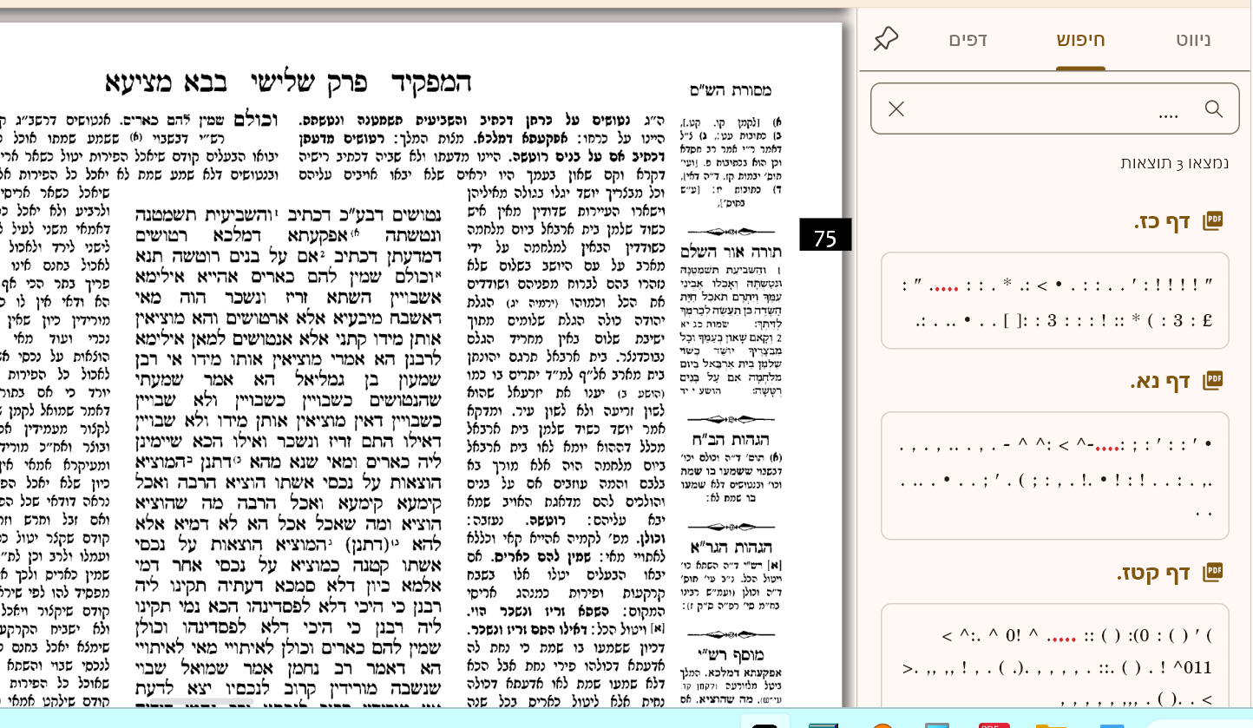
Task: Select the result snippet card under דף כז
Action: [x=1054, y=300]
